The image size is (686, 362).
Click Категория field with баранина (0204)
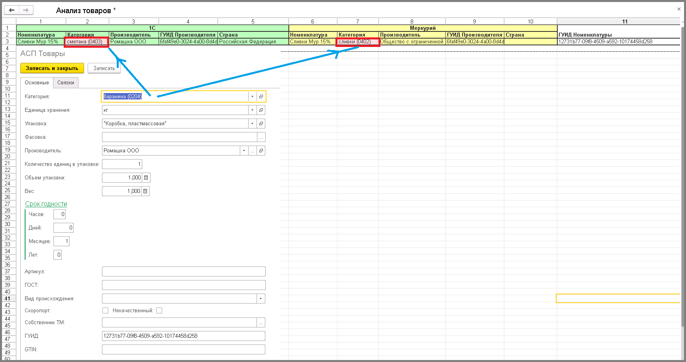(x=175, y=97)
